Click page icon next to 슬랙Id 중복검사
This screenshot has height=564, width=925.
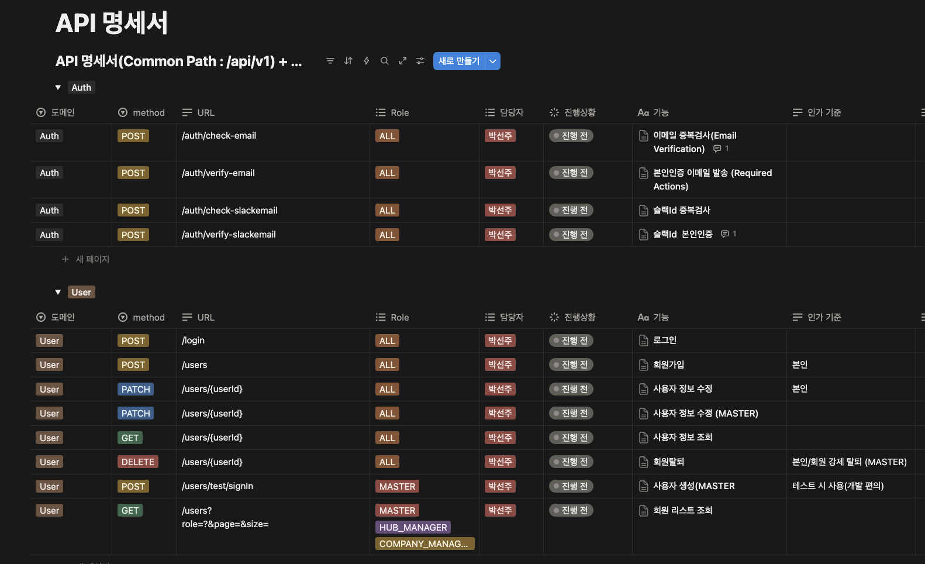(644, 211)
